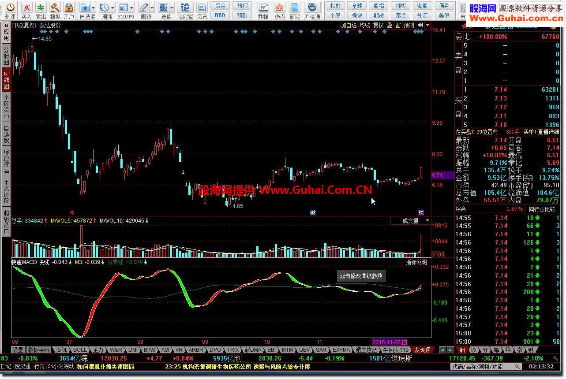
Task: Toggle 复权 price adjustment in chart header
Action: tap(379, 25)
